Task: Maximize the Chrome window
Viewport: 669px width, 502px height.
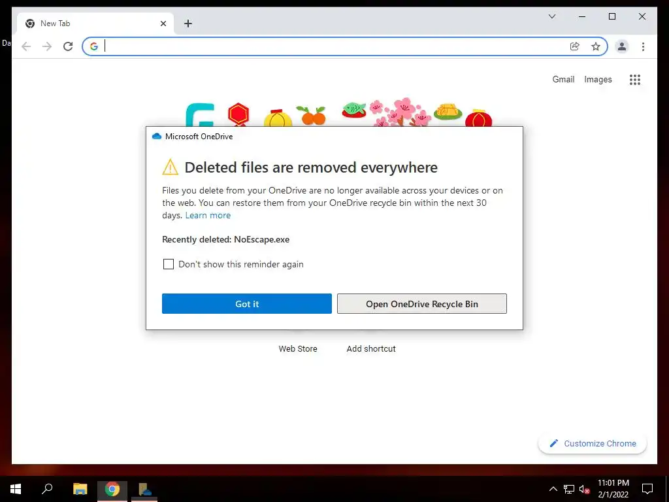Action: 612,16
